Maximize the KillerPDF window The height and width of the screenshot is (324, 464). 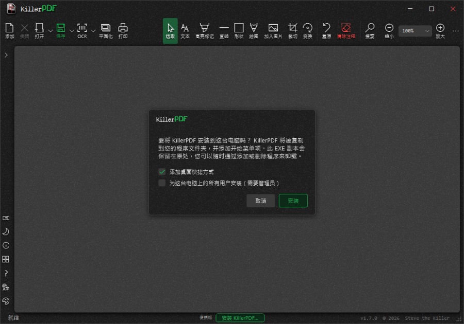[x=432, y=9]
